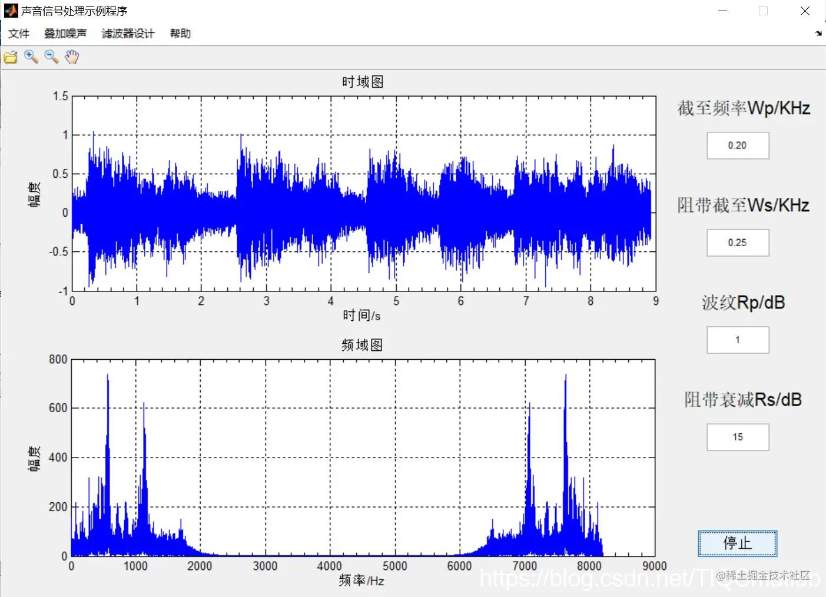This screenshot has height=597, width=826.
Task: Click the 停止 button
Action: click(738, 543)
